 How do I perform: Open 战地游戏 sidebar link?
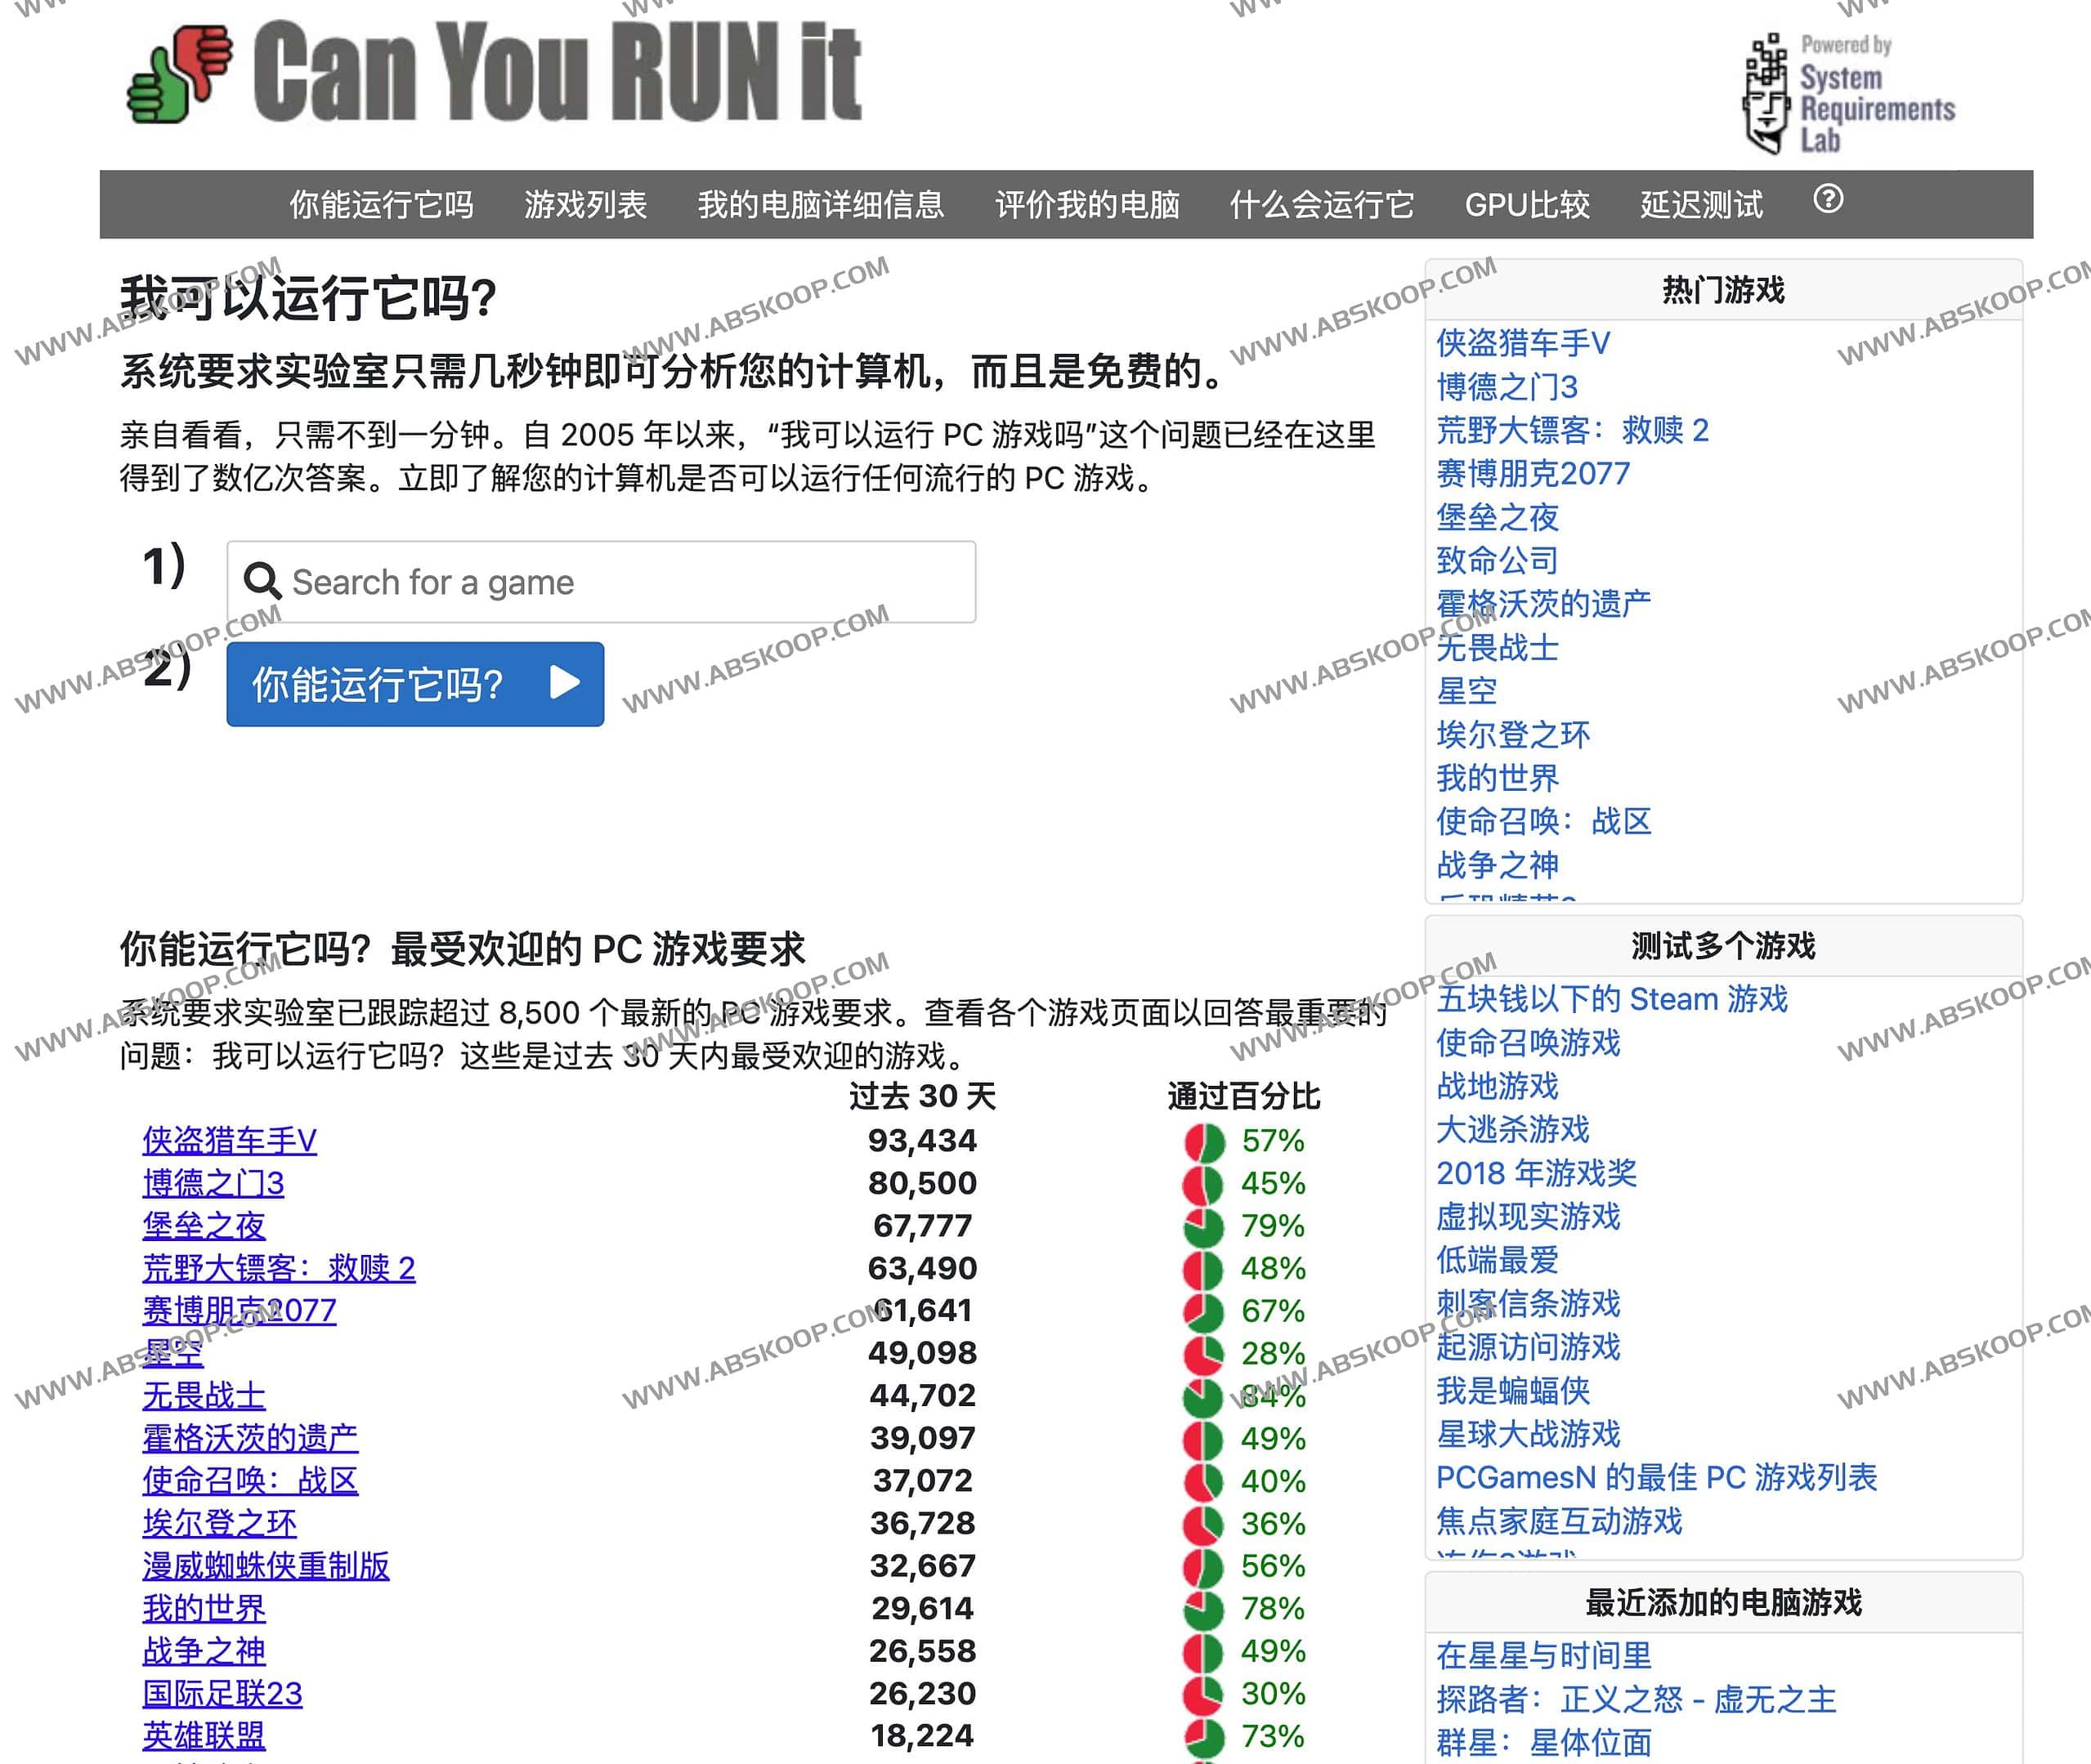click(x=1497, y=1085)
